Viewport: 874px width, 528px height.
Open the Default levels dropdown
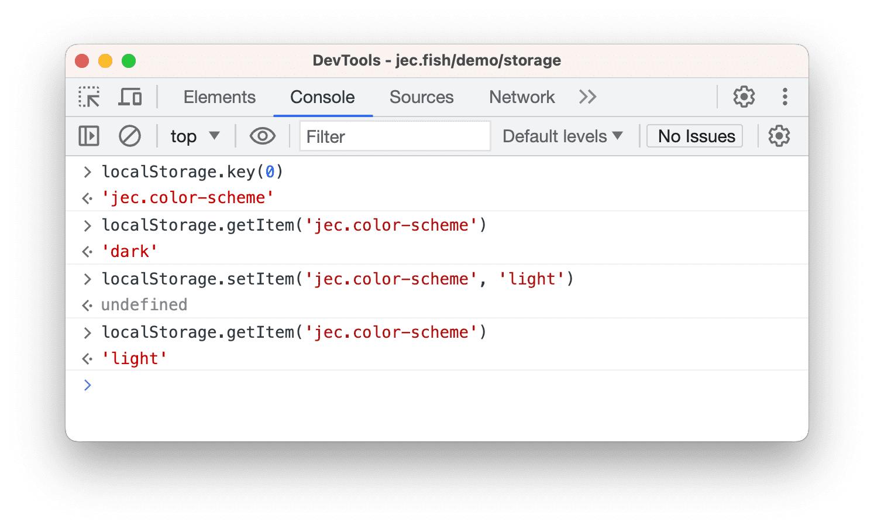(561, 136)
